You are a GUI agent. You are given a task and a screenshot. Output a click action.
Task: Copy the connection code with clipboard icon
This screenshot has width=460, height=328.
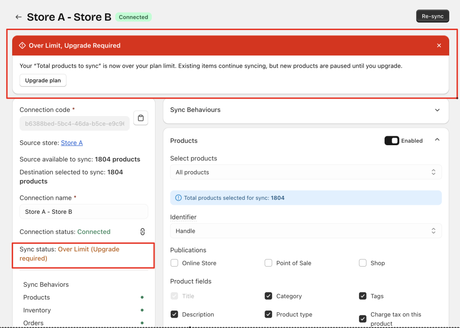[x=141, y=118]
